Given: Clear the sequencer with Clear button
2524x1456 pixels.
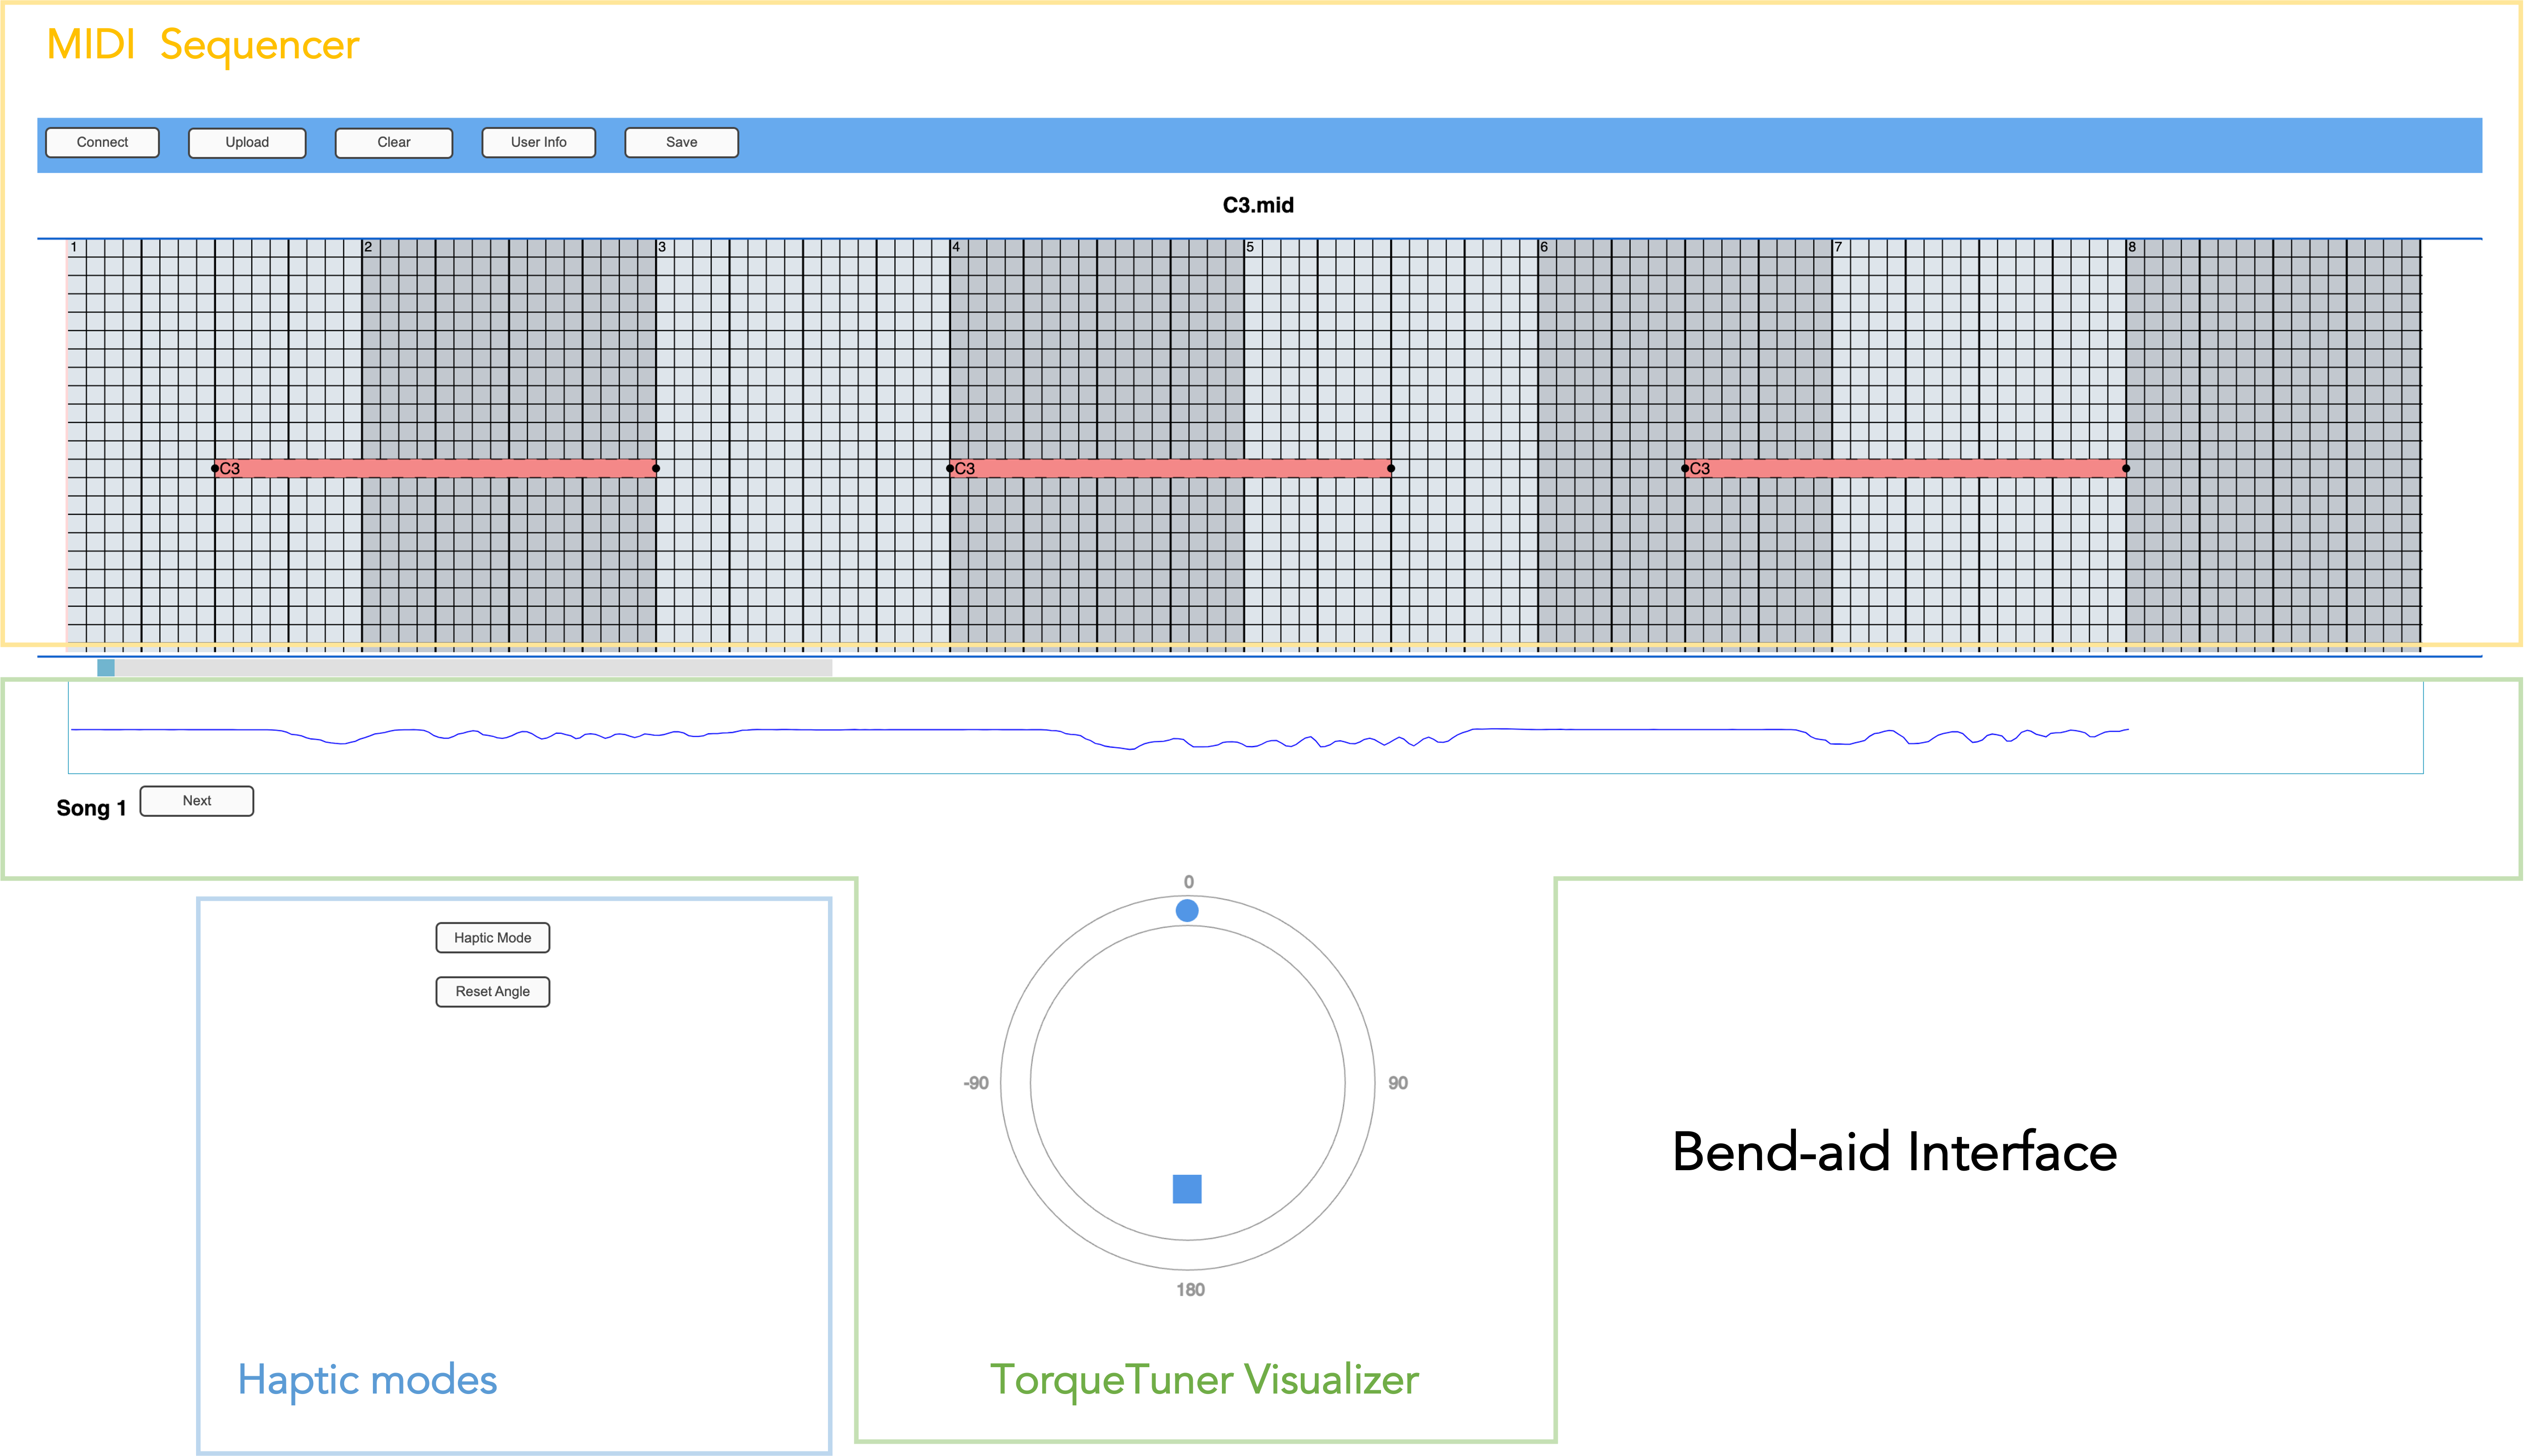Looking at the screenshot, I should [x=393, y=142].
